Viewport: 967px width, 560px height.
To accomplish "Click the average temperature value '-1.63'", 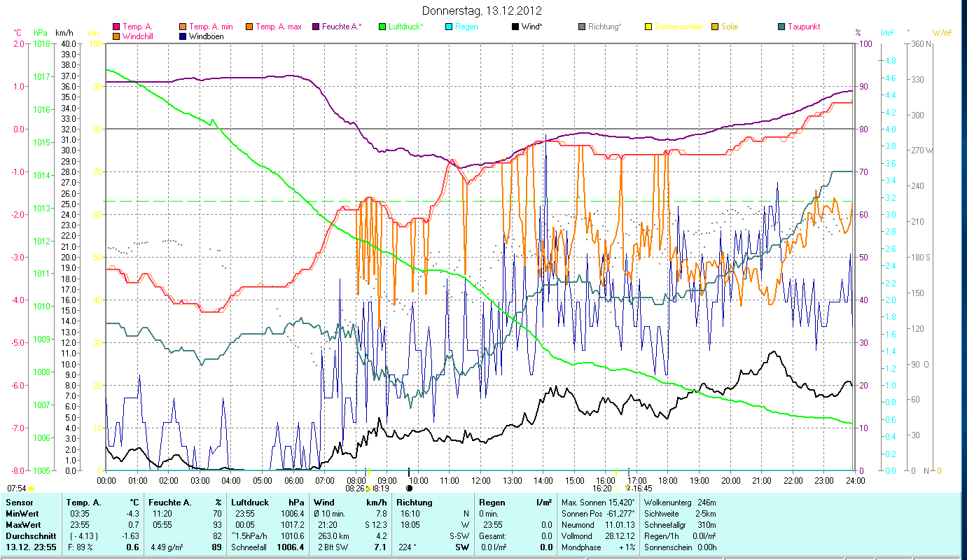I will click(x=129, y=535).
